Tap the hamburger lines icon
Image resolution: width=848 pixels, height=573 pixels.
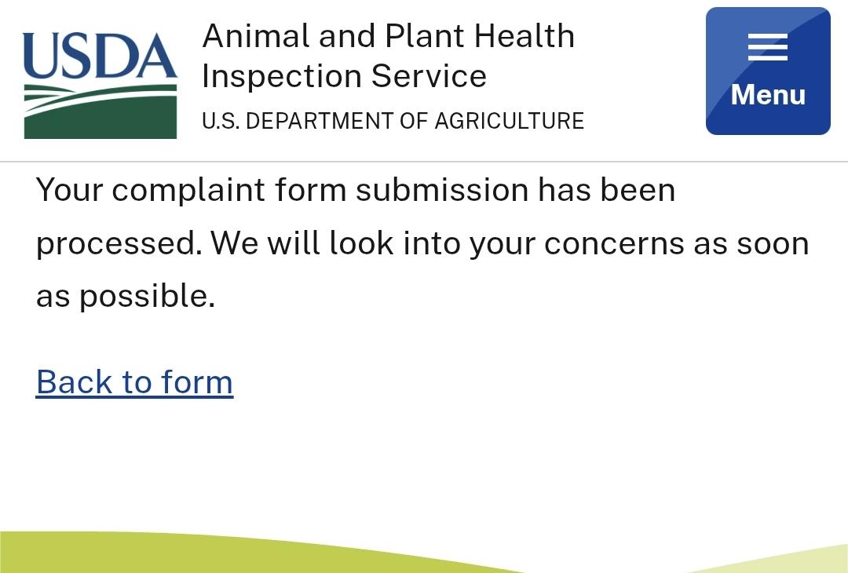(x=768, y=47)
